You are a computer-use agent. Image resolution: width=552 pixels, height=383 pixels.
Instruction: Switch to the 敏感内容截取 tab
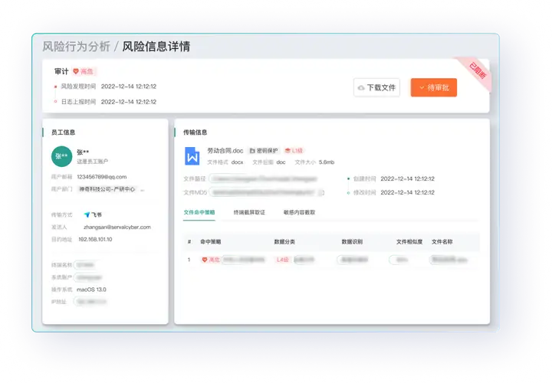tap(299, 212)
